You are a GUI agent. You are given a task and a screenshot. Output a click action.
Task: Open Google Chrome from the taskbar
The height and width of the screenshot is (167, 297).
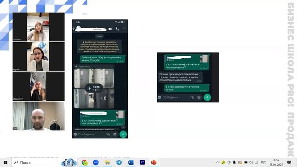pyautogui.click(x=84, y=162)
